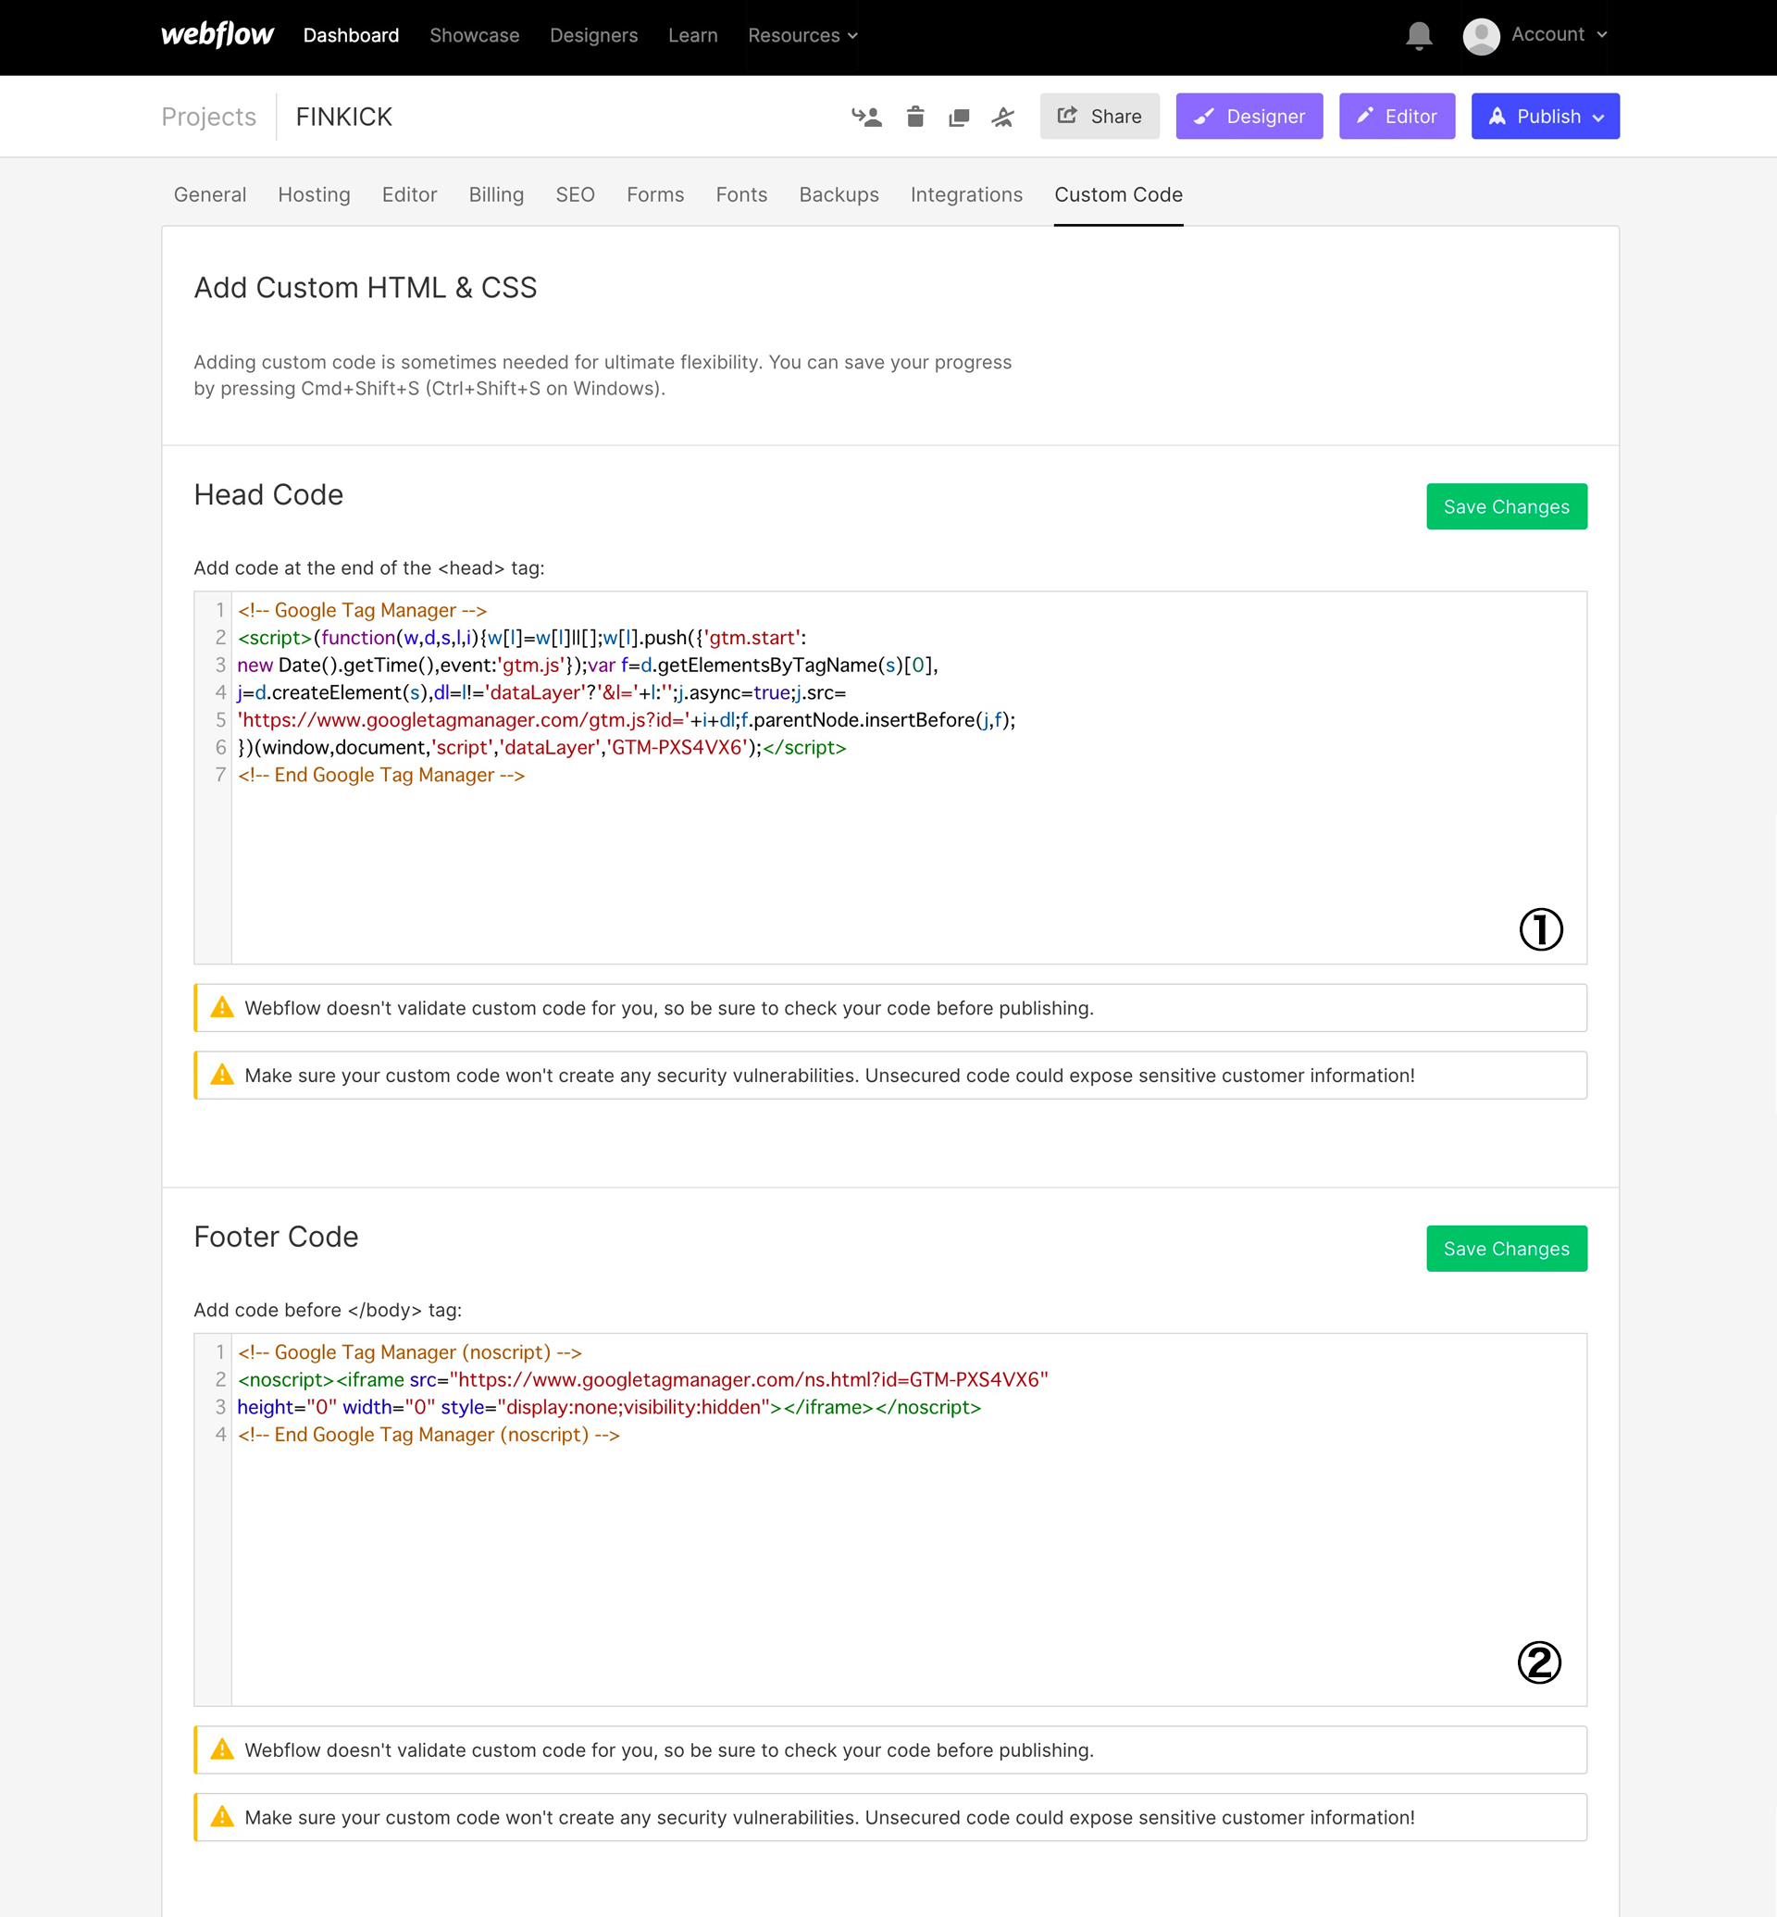Save Changes for Footer Code
This screenshot has height=1917, width=1777.
[x=1506, y=1249]
